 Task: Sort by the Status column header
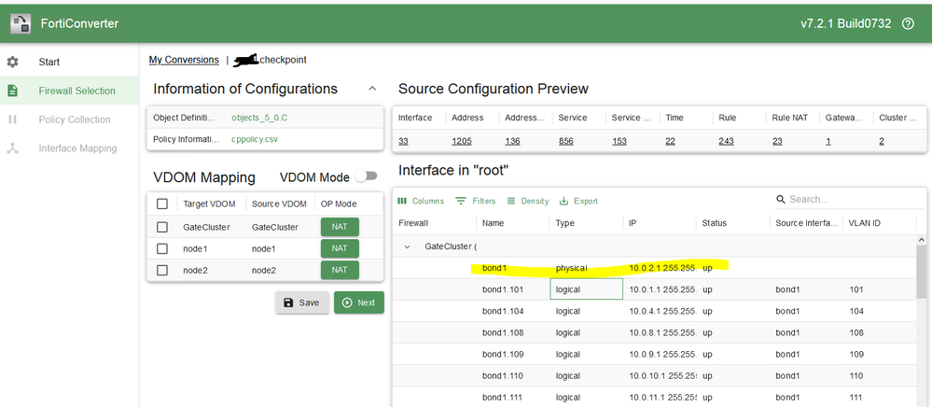[x=714, y=223]
